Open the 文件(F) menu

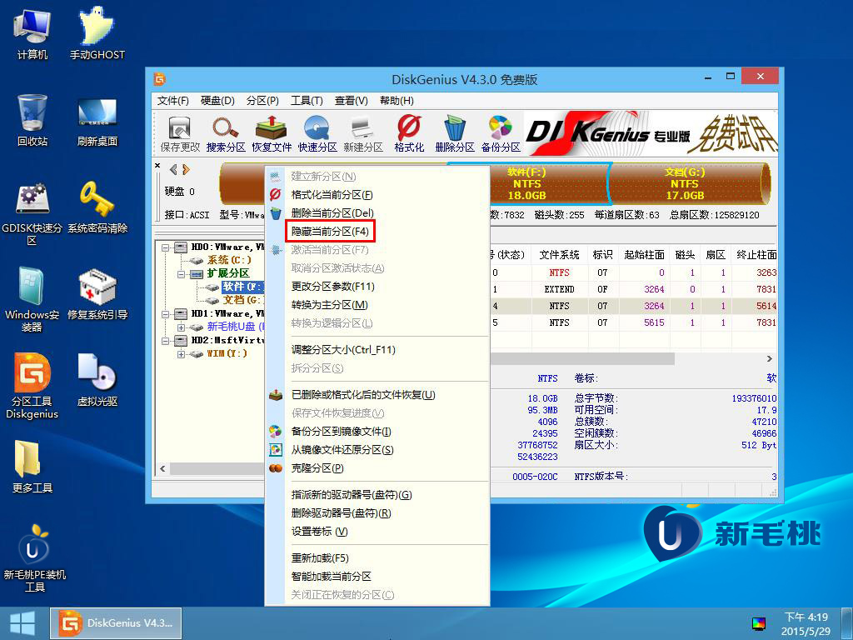173,101
